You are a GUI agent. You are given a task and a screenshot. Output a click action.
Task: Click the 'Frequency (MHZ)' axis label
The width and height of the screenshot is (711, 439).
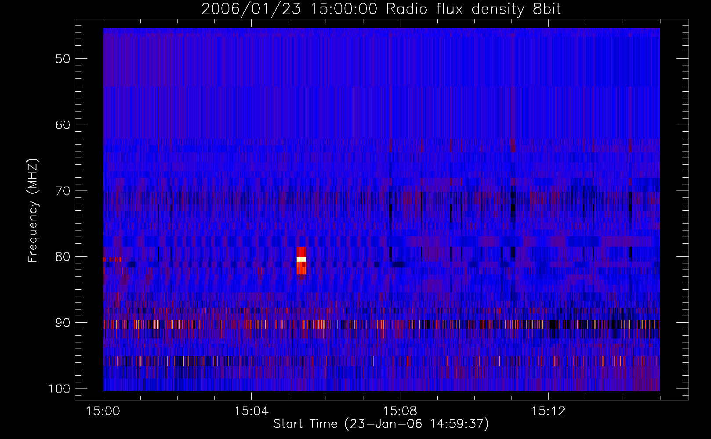pos(33,211)
